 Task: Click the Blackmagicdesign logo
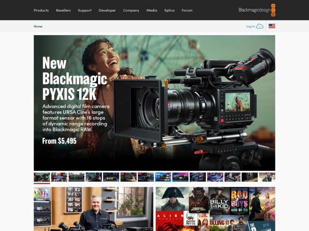(257, 10)
